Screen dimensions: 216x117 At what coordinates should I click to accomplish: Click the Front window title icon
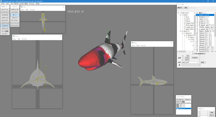[14, 36]
